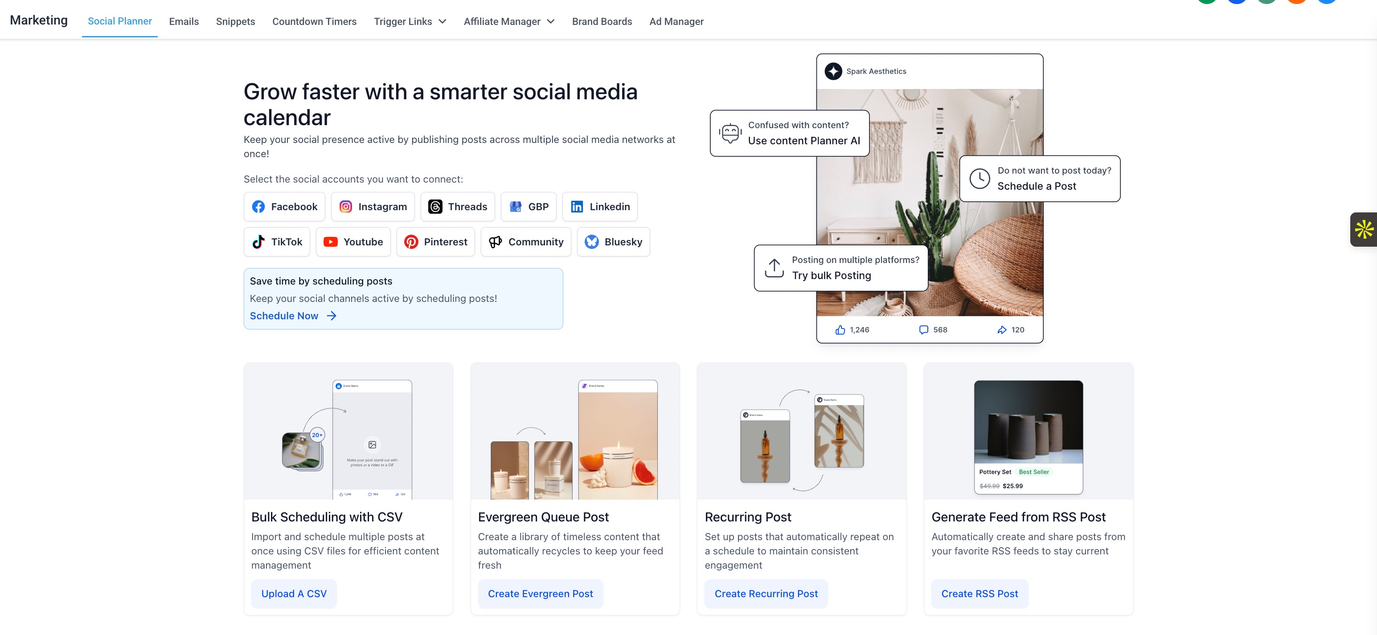Switch to the Emails tab
Screen dimensions: 1377x635
coord(184,21)
